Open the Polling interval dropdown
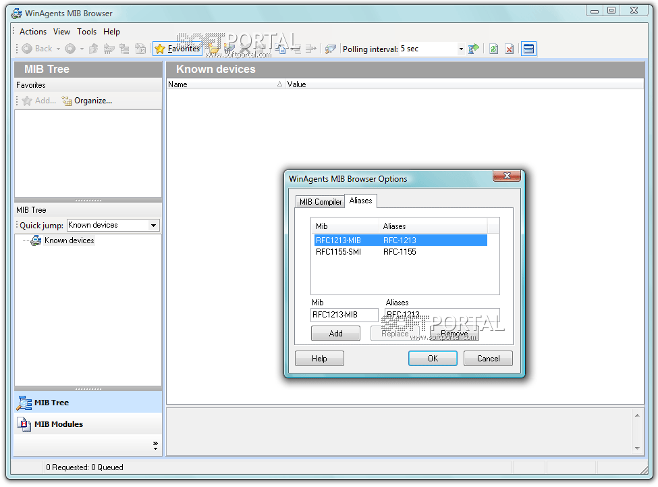This screenshot has height=487, width=658. pos(461,49)
